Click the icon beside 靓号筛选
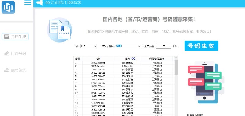The image size is (245, 116). click(7, 70)
